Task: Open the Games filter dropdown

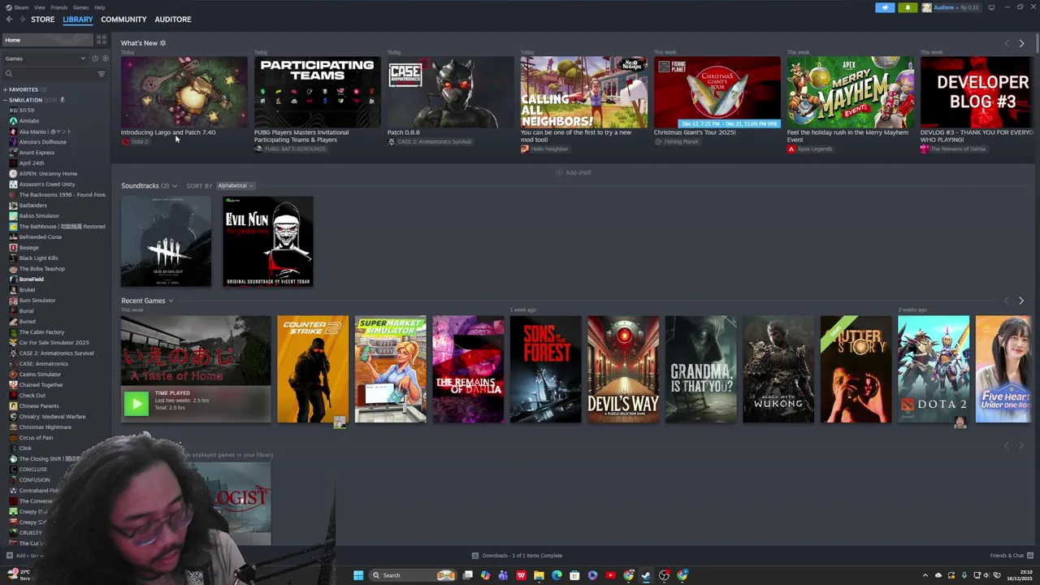Action: [x=45, y=58]
